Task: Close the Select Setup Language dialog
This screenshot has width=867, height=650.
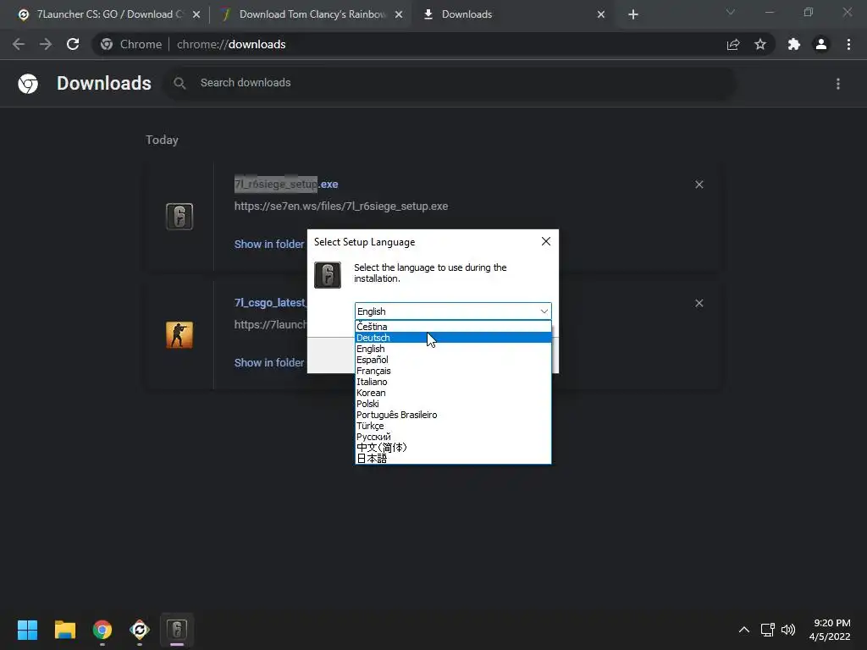Action: pyautogui.click(x=546, y=241)
